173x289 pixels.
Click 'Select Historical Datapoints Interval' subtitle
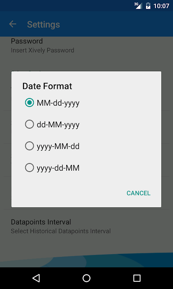[61, 231]
